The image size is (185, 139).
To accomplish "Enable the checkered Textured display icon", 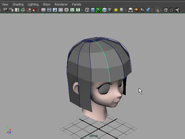I will 110,10.
